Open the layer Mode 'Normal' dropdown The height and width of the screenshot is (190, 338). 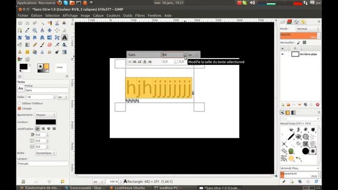[x=307, y=28]
